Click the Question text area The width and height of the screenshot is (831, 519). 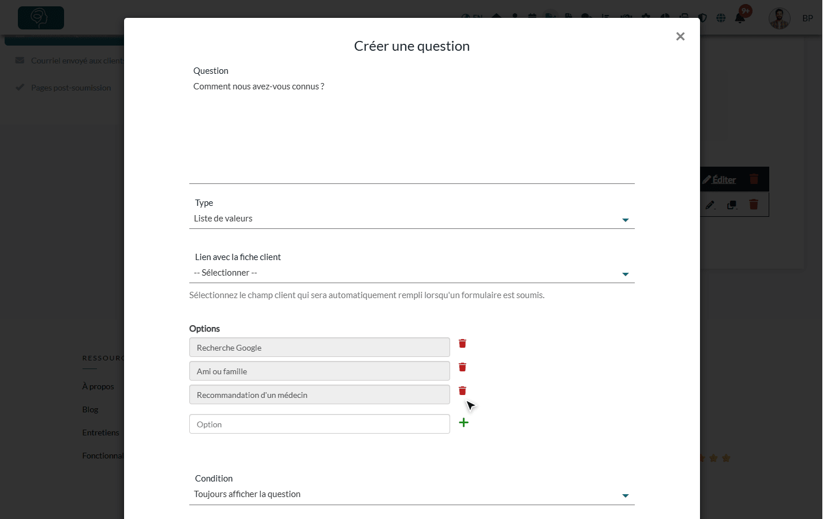click(412, 131)
